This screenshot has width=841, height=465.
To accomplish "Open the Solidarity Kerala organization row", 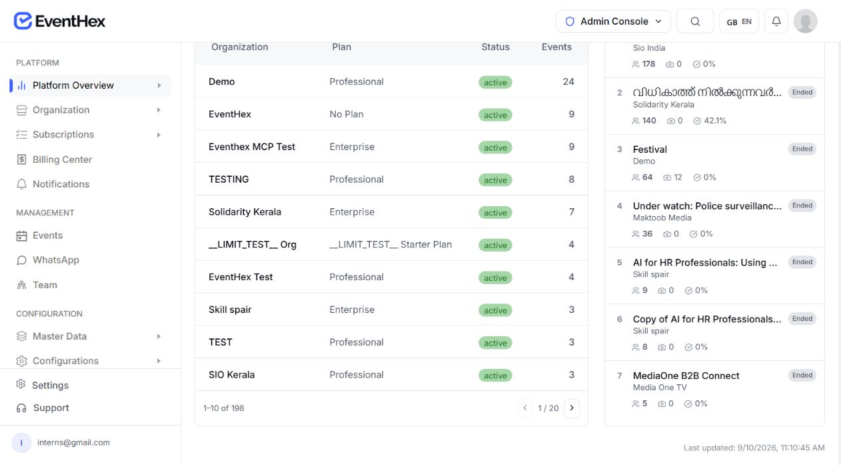I will [x=391, y=212].
